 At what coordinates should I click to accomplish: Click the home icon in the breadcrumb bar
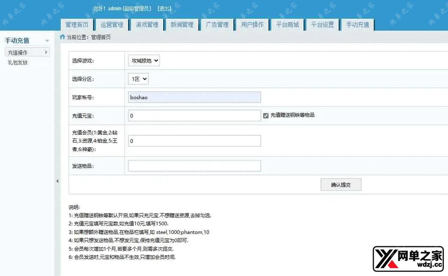(x=62, y=36)
